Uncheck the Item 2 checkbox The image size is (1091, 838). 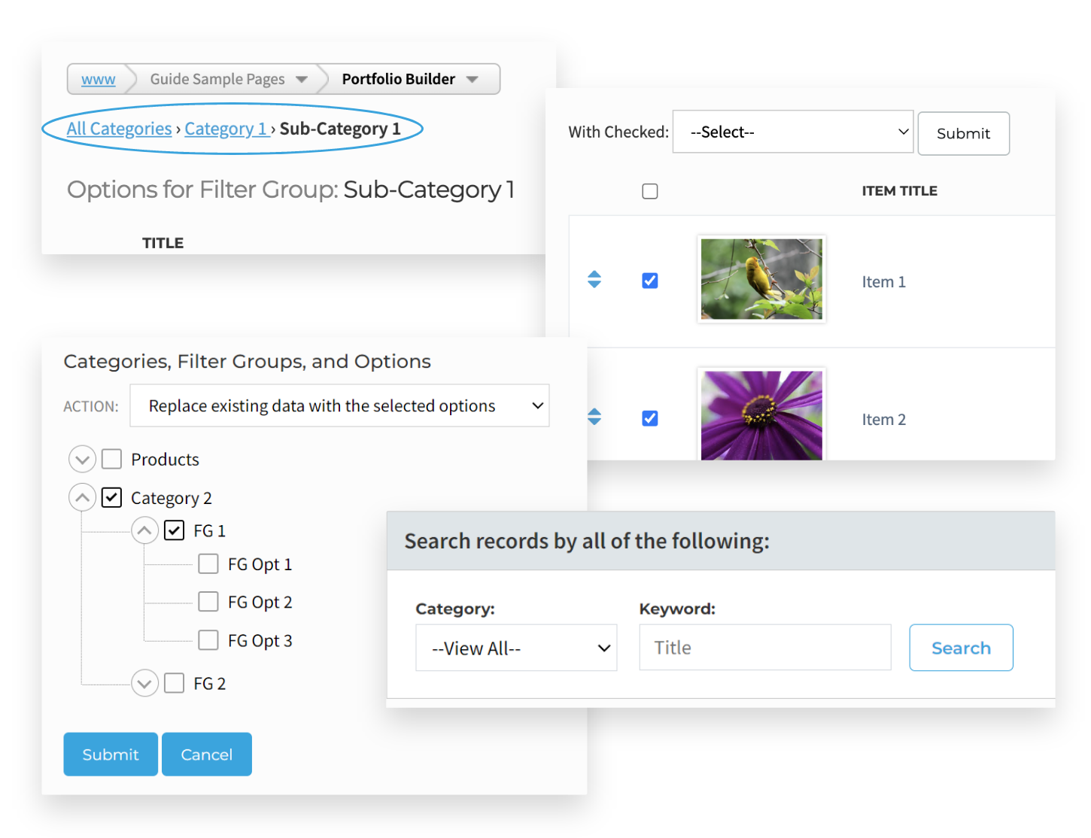click(649, 417)
